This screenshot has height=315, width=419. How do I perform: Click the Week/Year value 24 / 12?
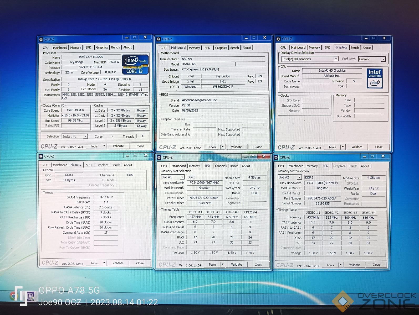tap(373, 188)
